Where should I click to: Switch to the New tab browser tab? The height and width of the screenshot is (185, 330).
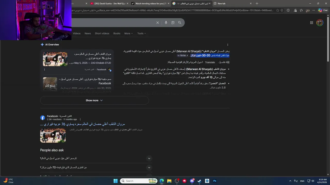point(232,4)
